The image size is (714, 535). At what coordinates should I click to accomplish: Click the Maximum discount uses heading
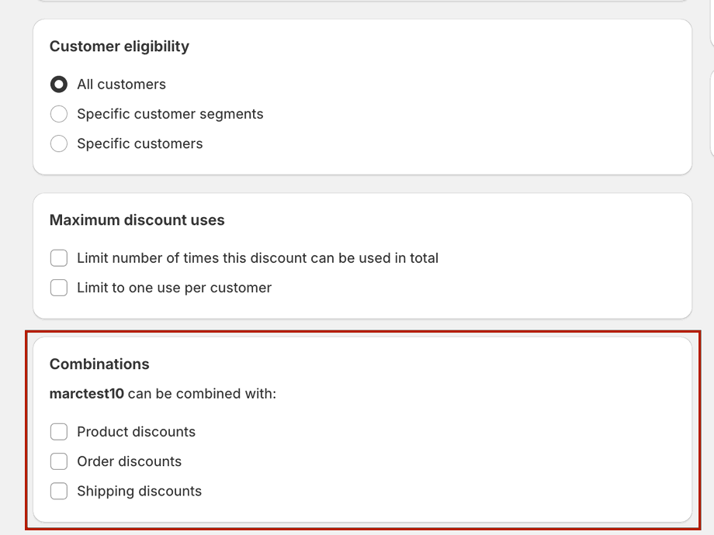click(x=137, y=220)
